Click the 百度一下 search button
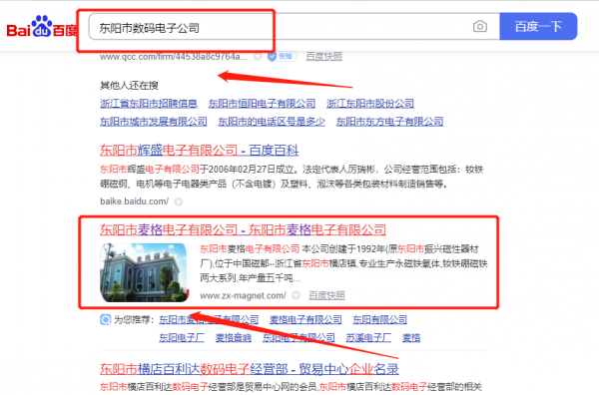Image resolution: width=599 pixels, height=395 pixels. [x=538, y=26]
